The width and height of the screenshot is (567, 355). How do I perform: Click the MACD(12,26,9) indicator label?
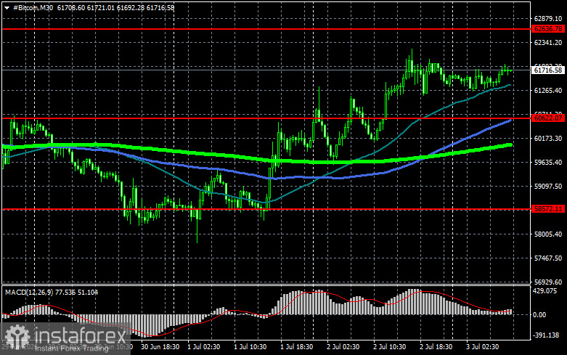(30, 292)
